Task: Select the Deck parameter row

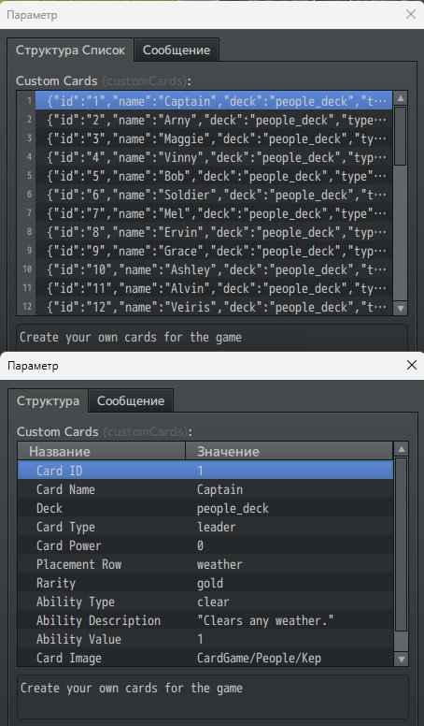Action: (205, 508)
